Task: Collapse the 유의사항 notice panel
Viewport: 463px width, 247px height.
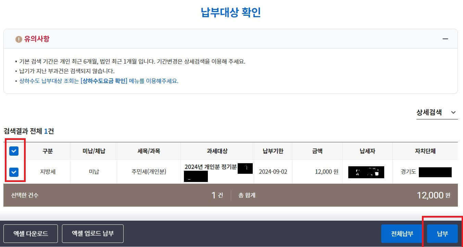Action: 446,39
